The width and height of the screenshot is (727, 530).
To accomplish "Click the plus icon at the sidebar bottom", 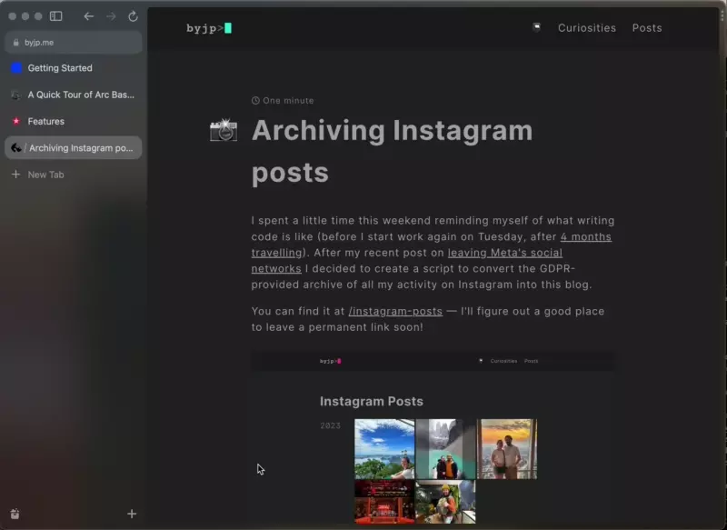I will point(132,514).
